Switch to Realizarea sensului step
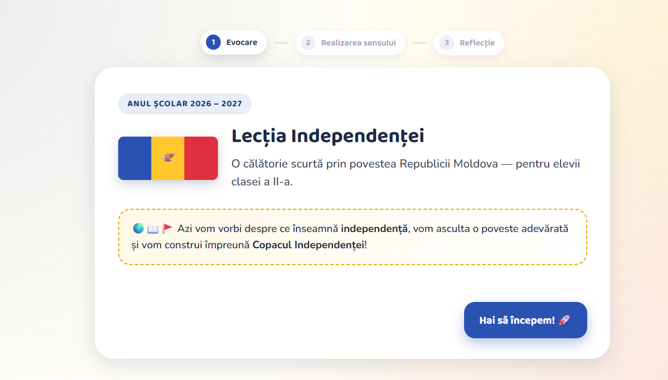 click(351, 42)
